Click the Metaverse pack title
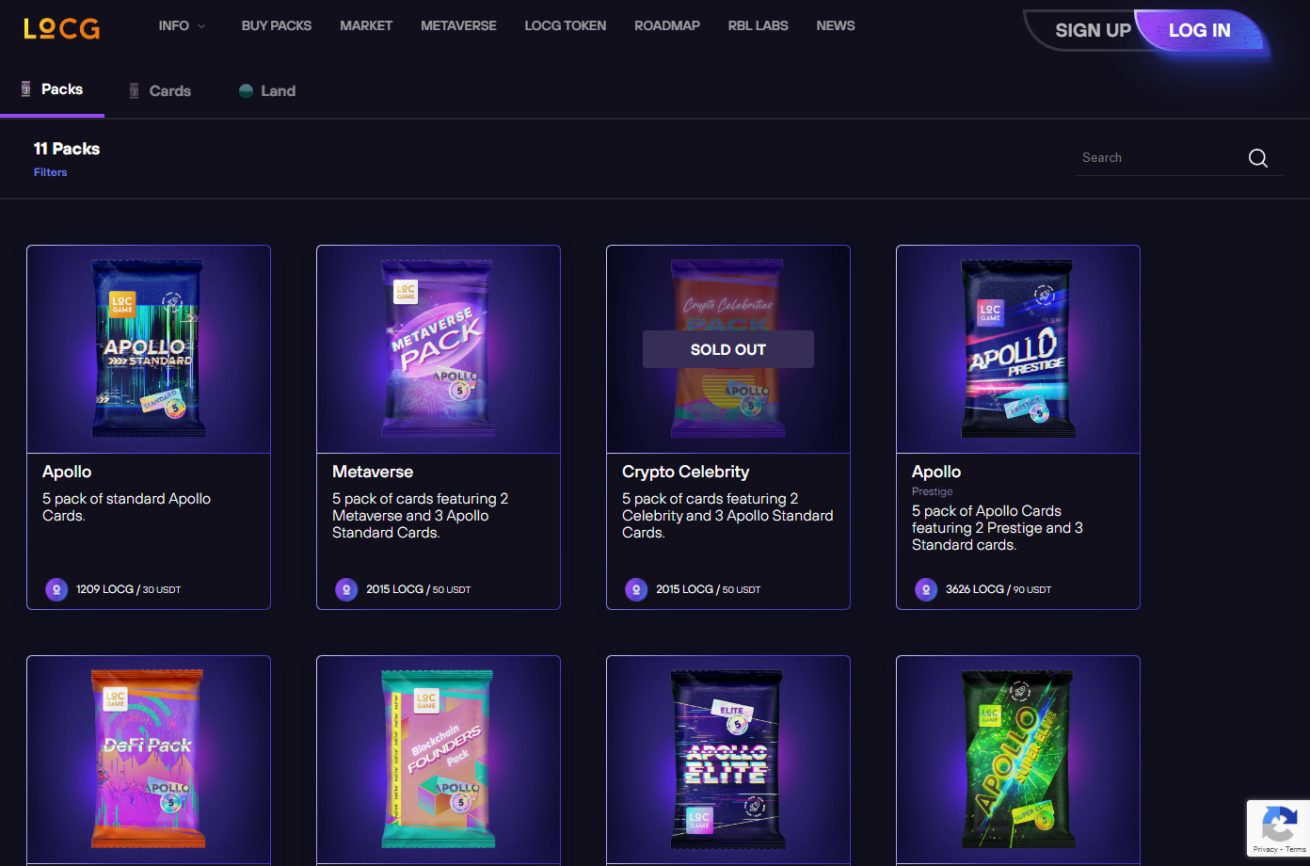Viewport: 1310px width, 866px height. pyautogui.click(x=373, y=472)
